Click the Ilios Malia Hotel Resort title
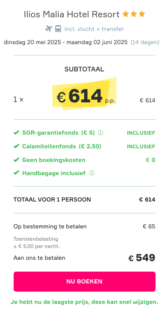This screenshot has height=313, width=166. pyautogui.click(x=71, y=15)
